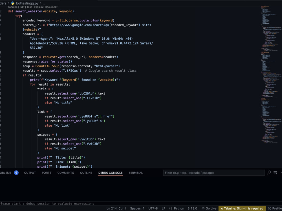Switch to the TERMINAL panel tab
Image resolution: width=282 pixels, height=211 pixels.
(x=136, y=173)
